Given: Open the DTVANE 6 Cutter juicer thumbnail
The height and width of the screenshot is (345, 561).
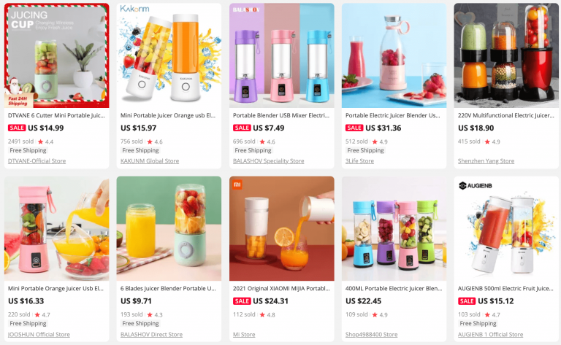Looking at the screenshot, I should (56, 55).
